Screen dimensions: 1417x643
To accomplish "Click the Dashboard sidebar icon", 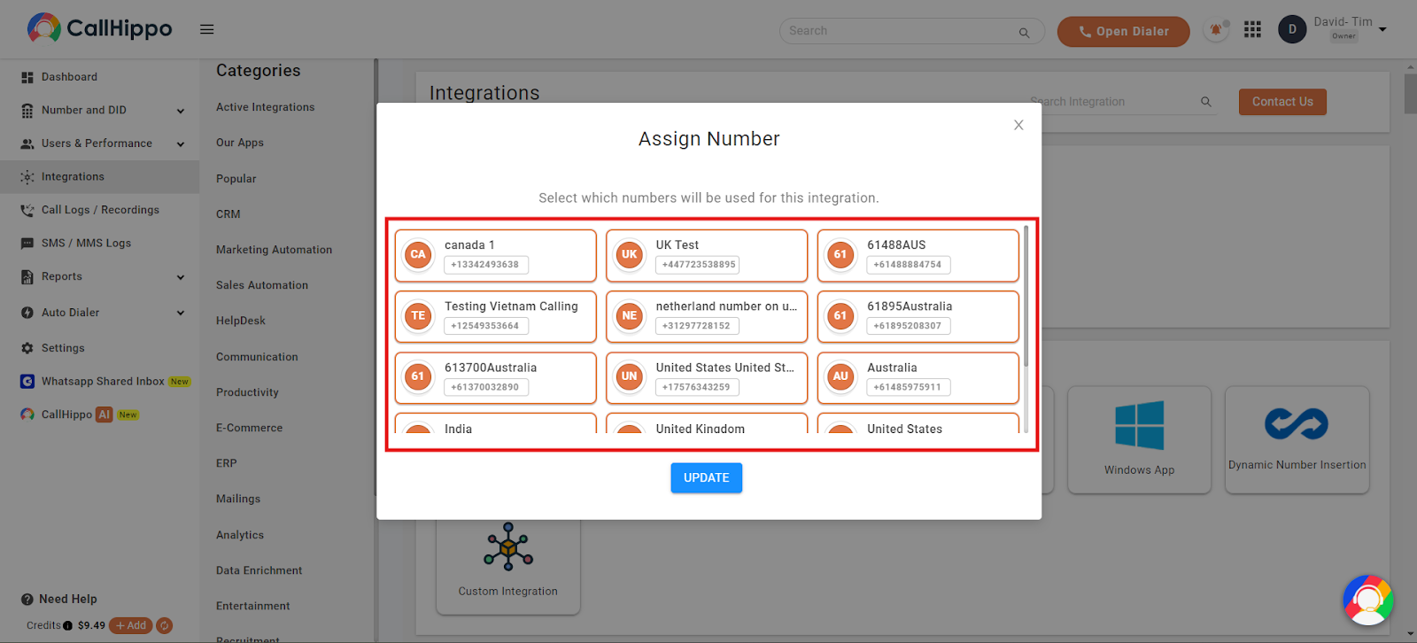I will [x=27, y=77].
